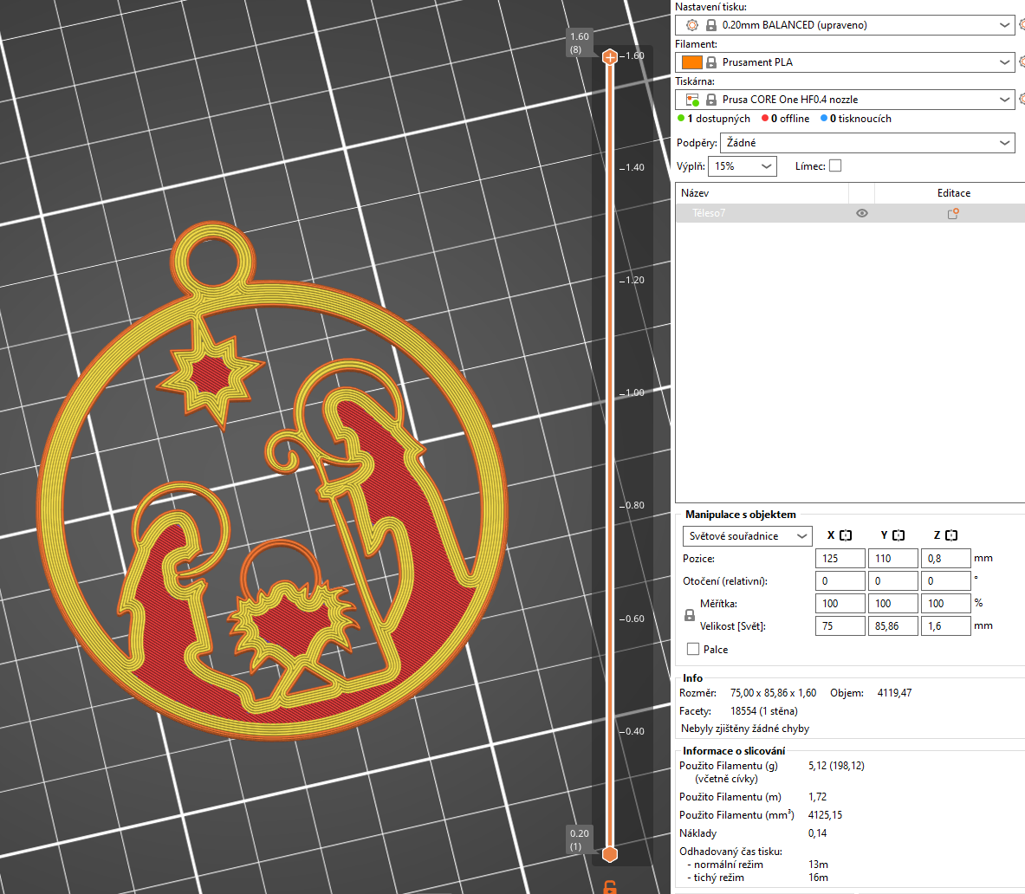
Task: Click the X axis mirror icon
Action: click(x=846, y=535)
